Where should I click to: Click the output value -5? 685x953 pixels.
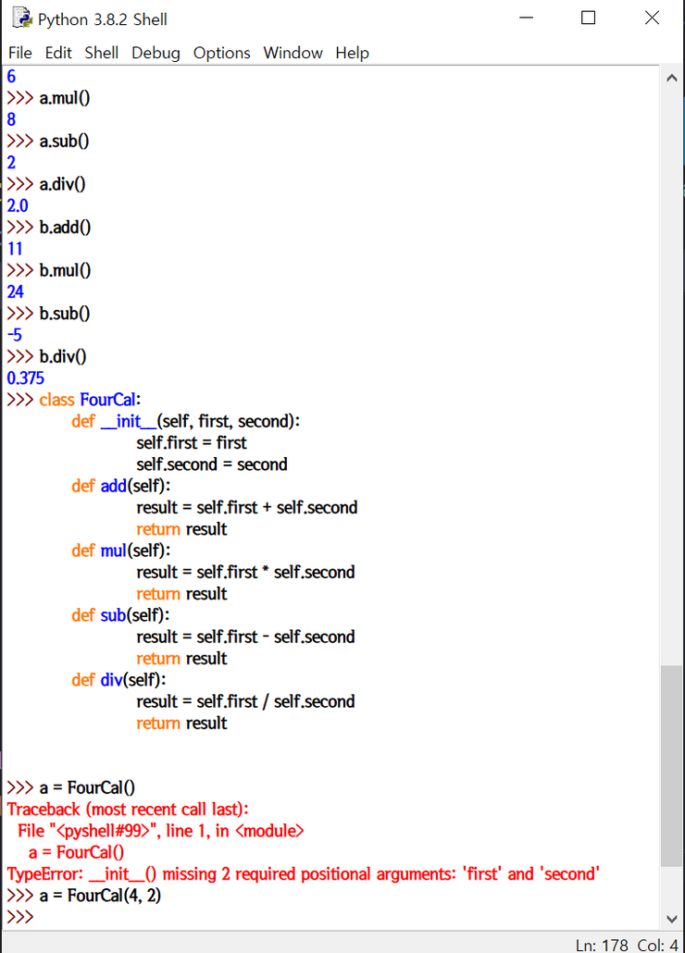(x=15, y=335)
